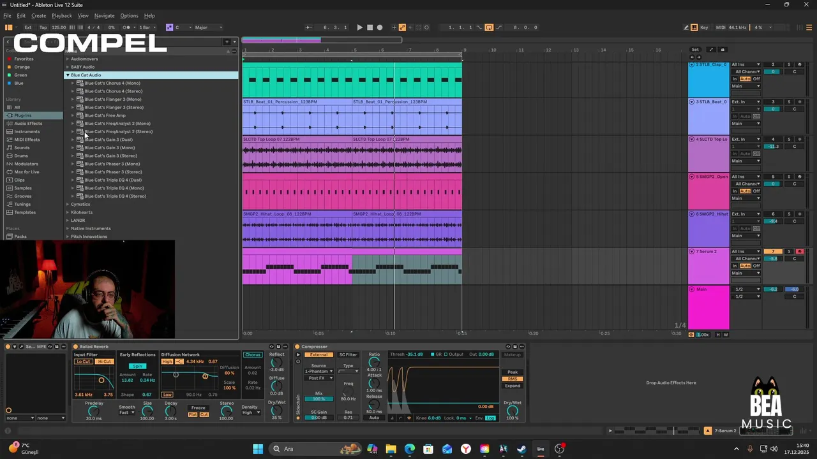Click the Set locator button
Screen dimensions: 817x459
coord(695,50)
